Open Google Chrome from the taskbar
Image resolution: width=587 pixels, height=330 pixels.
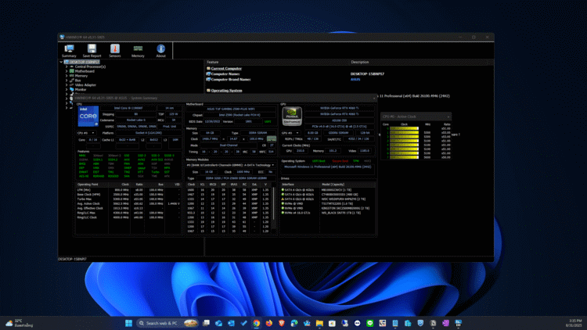click(x=257, y=323)
